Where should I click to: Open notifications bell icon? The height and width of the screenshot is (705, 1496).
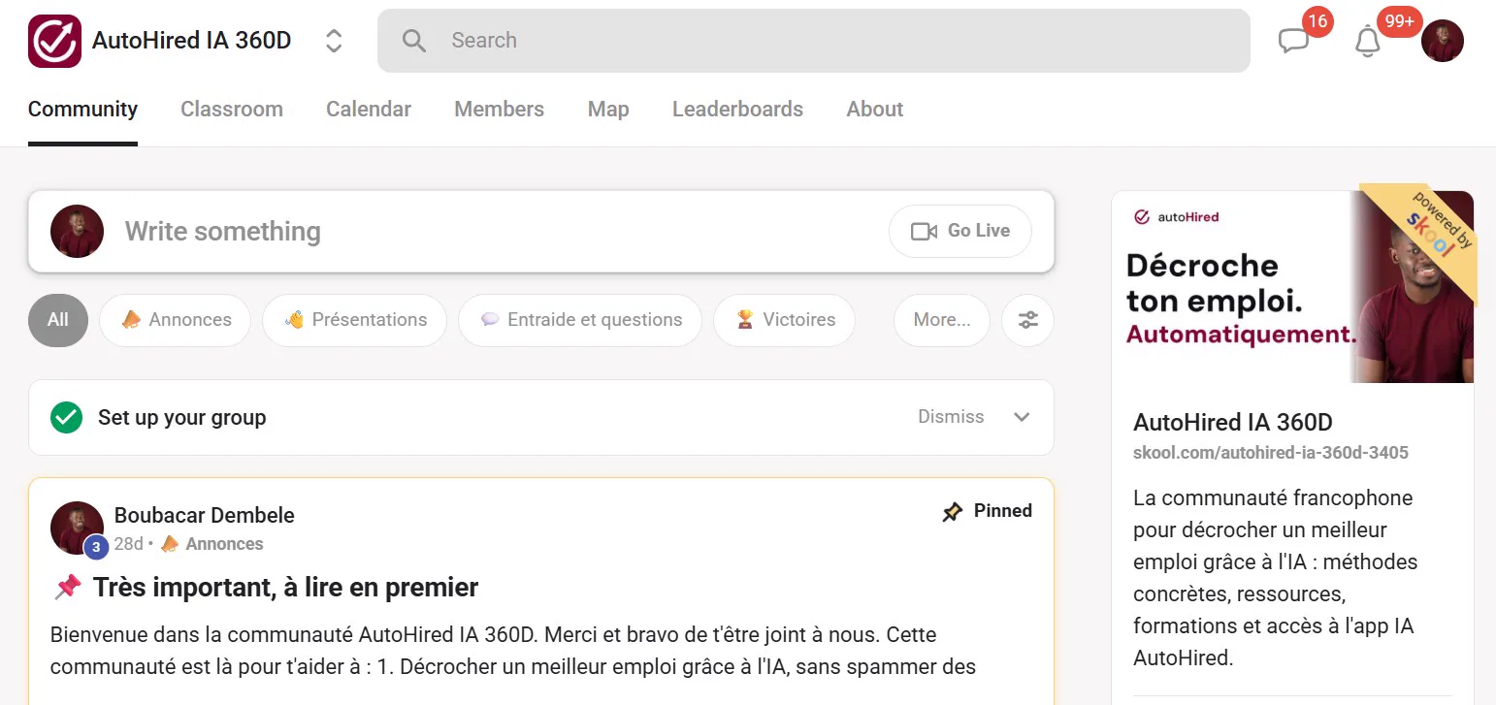tap(1367, 42)
